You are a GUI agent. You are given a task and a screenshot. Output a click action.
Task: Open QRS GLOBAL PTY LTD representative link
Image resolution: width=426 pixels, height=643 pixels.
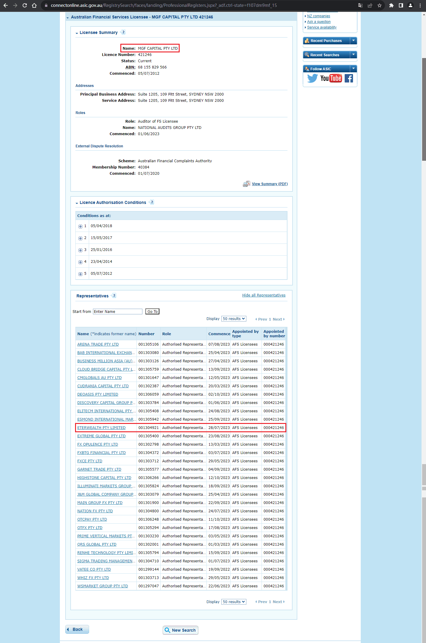tap(97, 544)
